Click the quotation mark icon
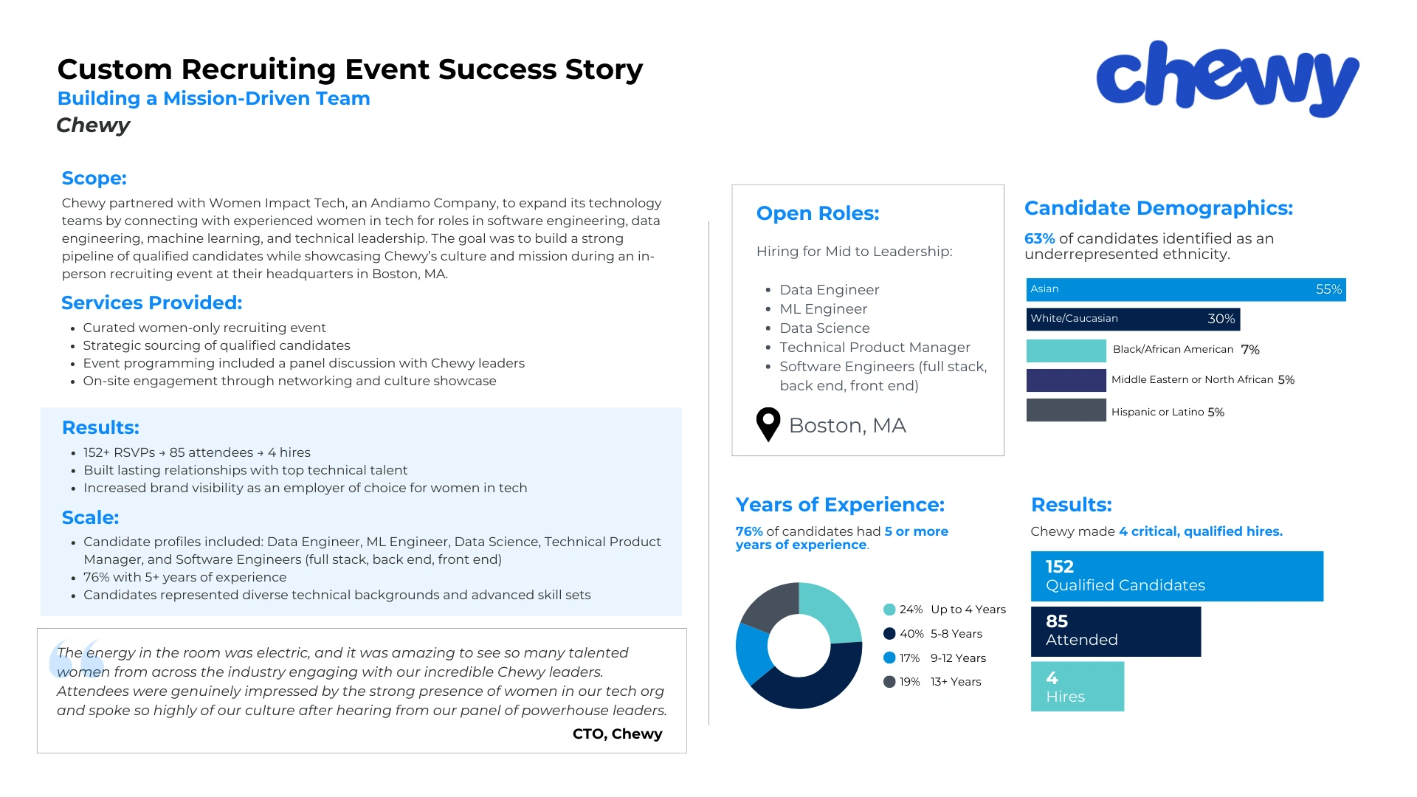Screen dimensions: 1417x797 click(75, 658)
